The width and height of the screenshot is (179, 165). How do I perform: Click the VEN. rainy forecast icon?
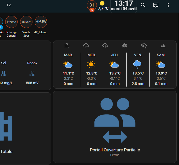pos(137,64)
